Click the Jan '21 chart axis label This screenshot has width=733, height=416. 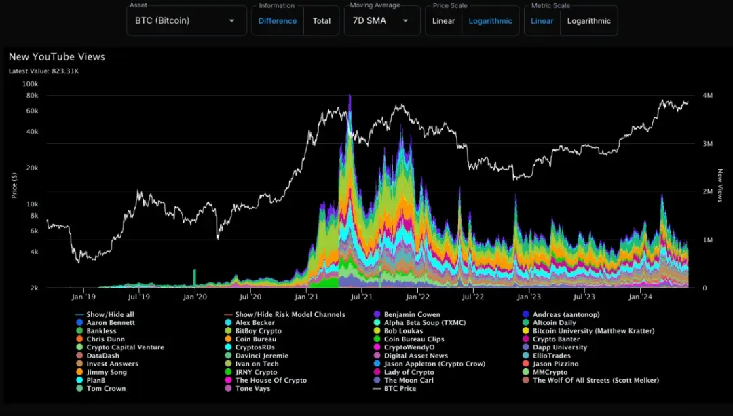[x=306, y=297]
